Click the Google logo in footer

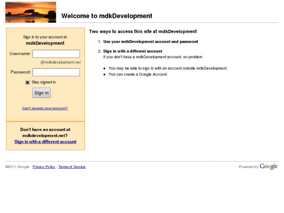269,166
